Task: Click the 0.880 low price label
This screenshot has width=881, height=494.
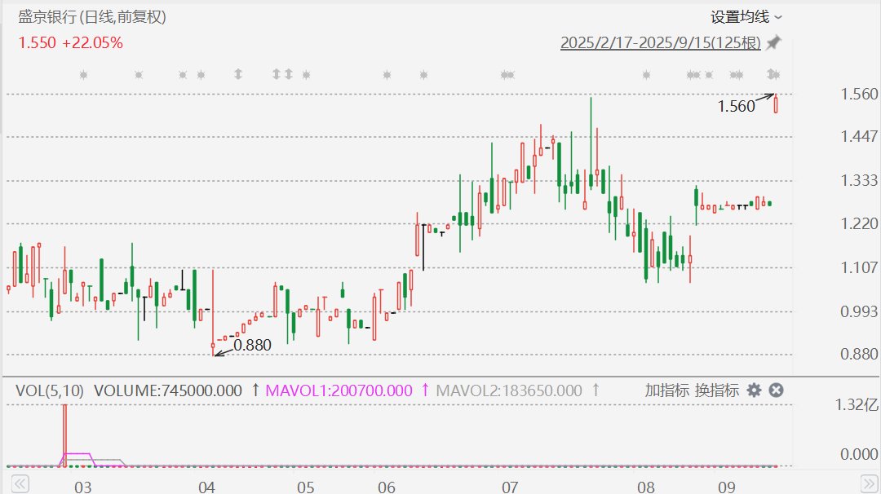Action: pos(252,345)
